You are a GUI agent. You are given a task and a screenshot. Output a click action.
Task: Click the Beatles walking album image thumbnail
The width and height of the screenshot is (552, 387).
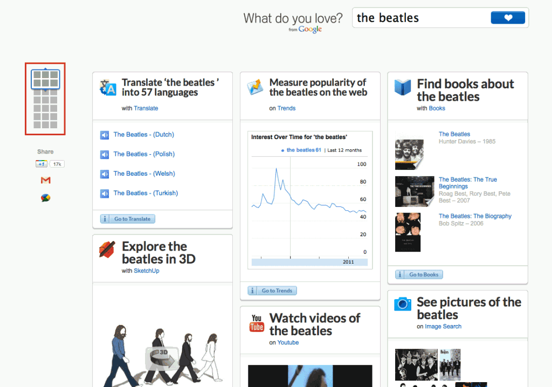click(450, 365)
